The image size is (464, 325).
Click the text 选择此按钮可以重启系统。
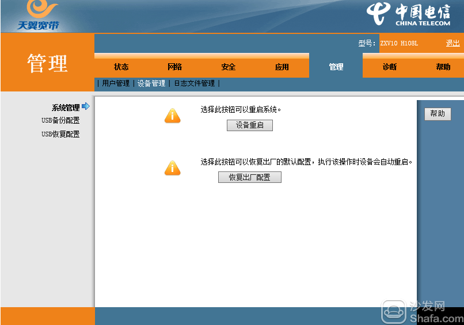pos(241,110)
